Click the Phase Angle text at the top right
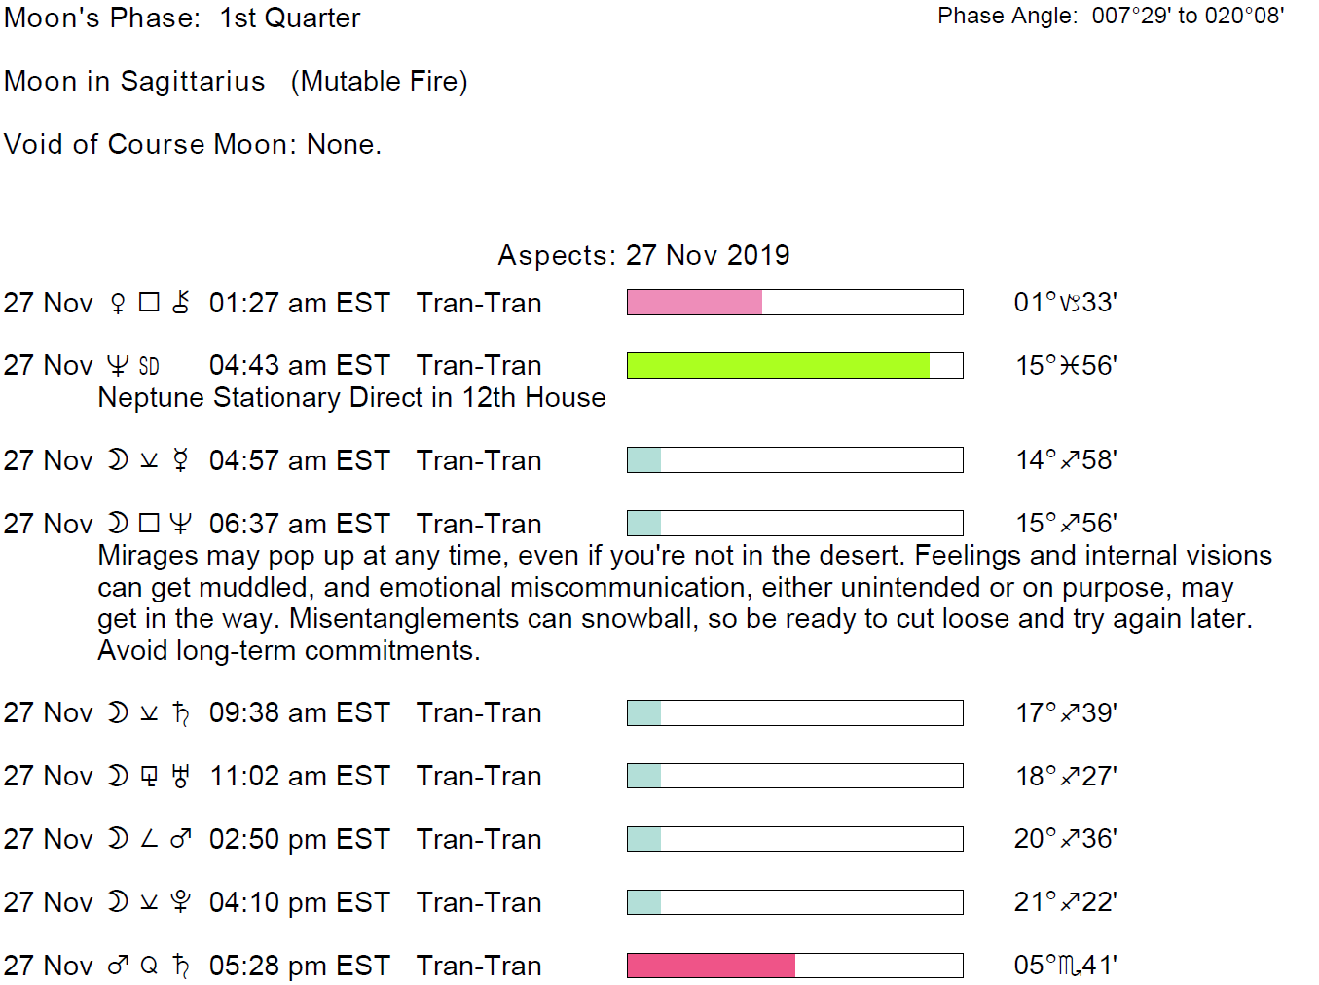This screenshot has width=1319, height=985. pos(1111,16)
